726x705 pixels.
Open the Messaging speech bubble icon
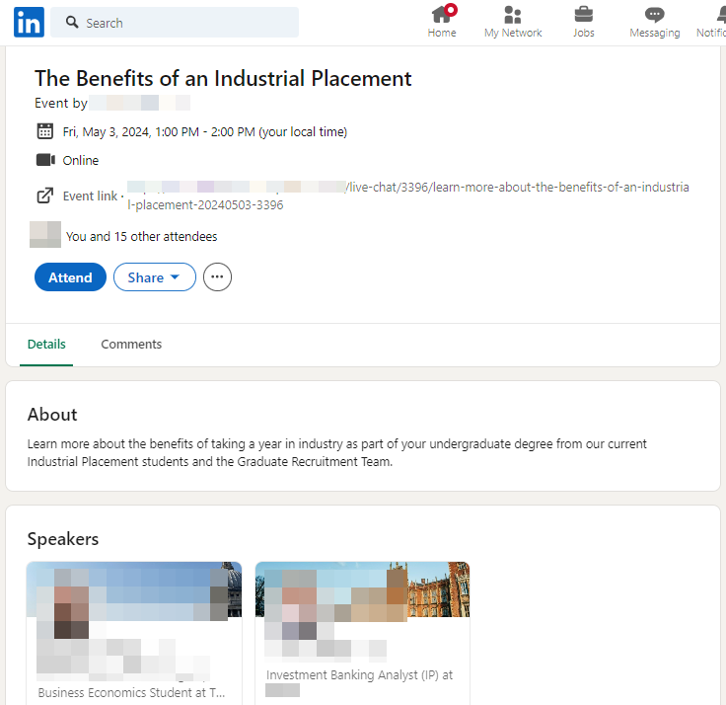[x=654, y=15]
